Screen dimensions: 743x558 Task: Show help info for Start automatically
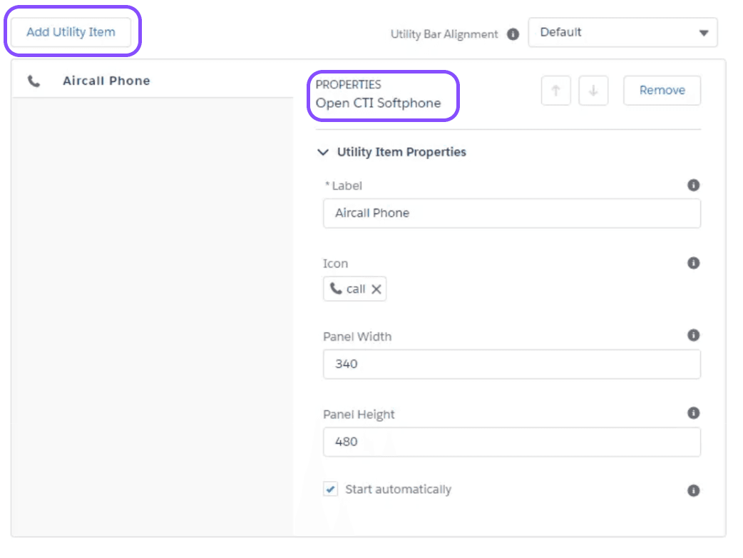click(x=693, y=491)
